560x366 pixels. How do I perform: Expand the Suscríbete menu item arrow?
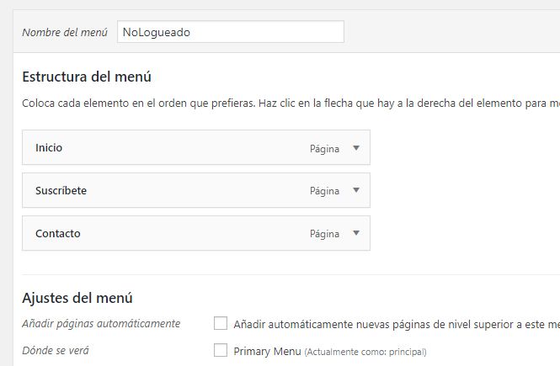[356, 190]
